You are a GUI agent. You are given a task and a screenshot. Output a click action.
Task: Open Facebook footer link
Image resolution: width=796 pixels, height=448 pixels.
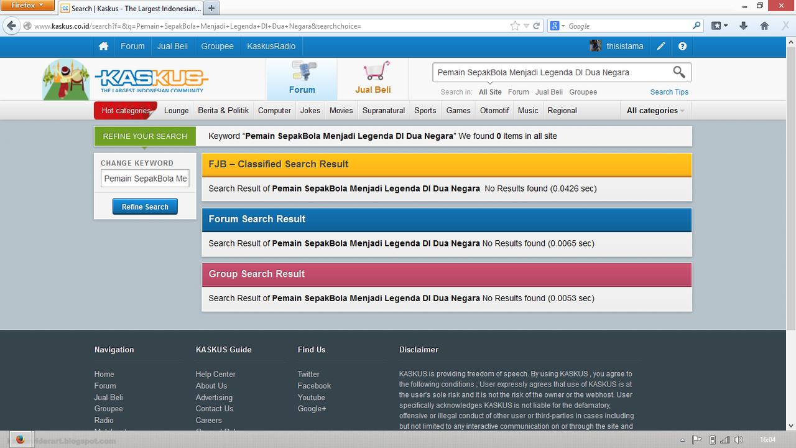314,386
